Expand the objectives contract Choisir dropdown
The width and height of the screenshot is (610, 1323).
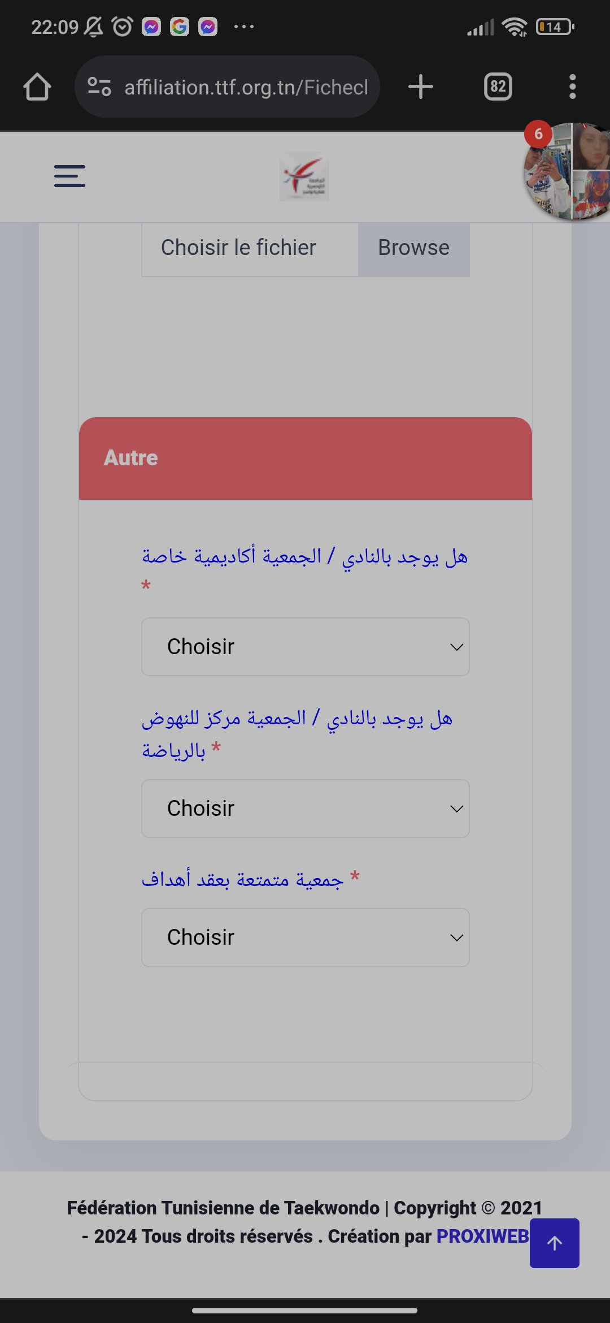point(305,937)
